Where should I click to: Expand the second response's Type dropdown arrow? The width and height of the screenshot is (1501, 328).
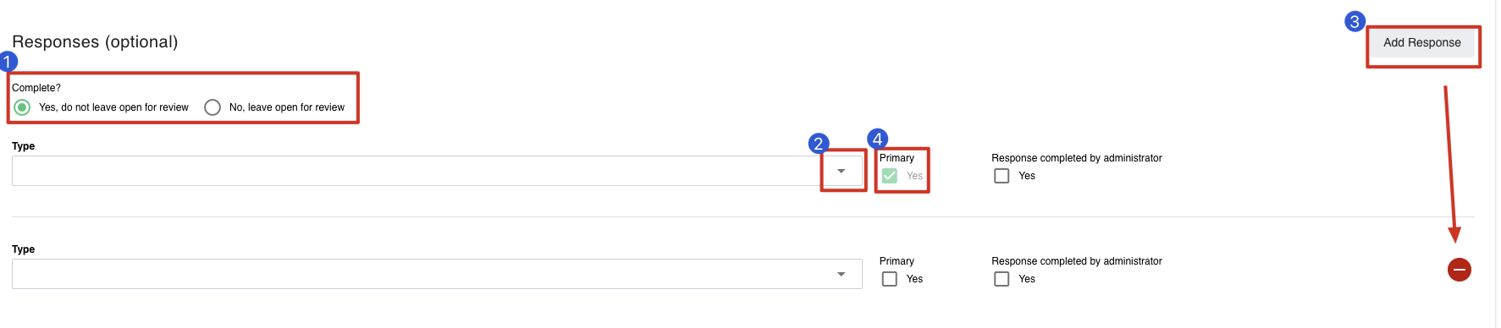(841, 274)
